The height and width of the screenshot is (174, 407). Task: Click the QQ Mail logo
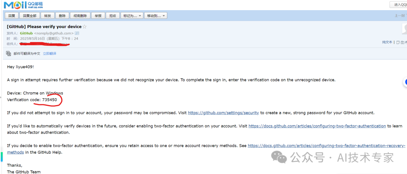pyautogui.click(x=23, y=5)
